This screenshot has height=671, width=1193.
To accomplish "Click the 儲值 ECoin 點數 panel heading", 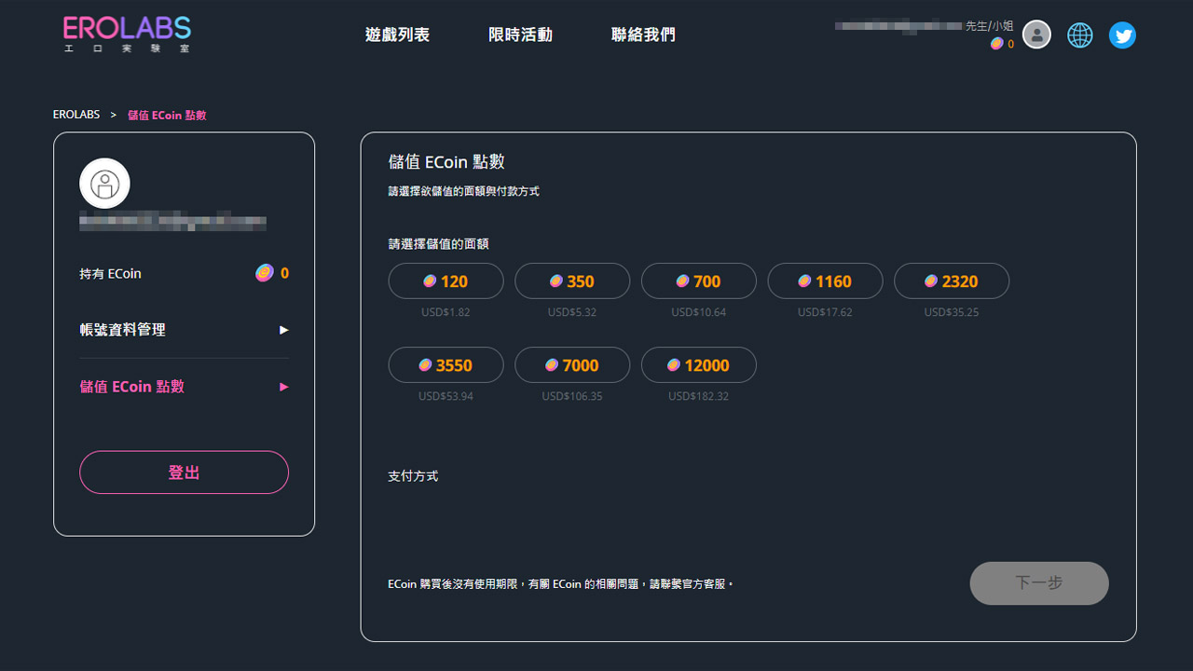I will (x=446, y=161).
